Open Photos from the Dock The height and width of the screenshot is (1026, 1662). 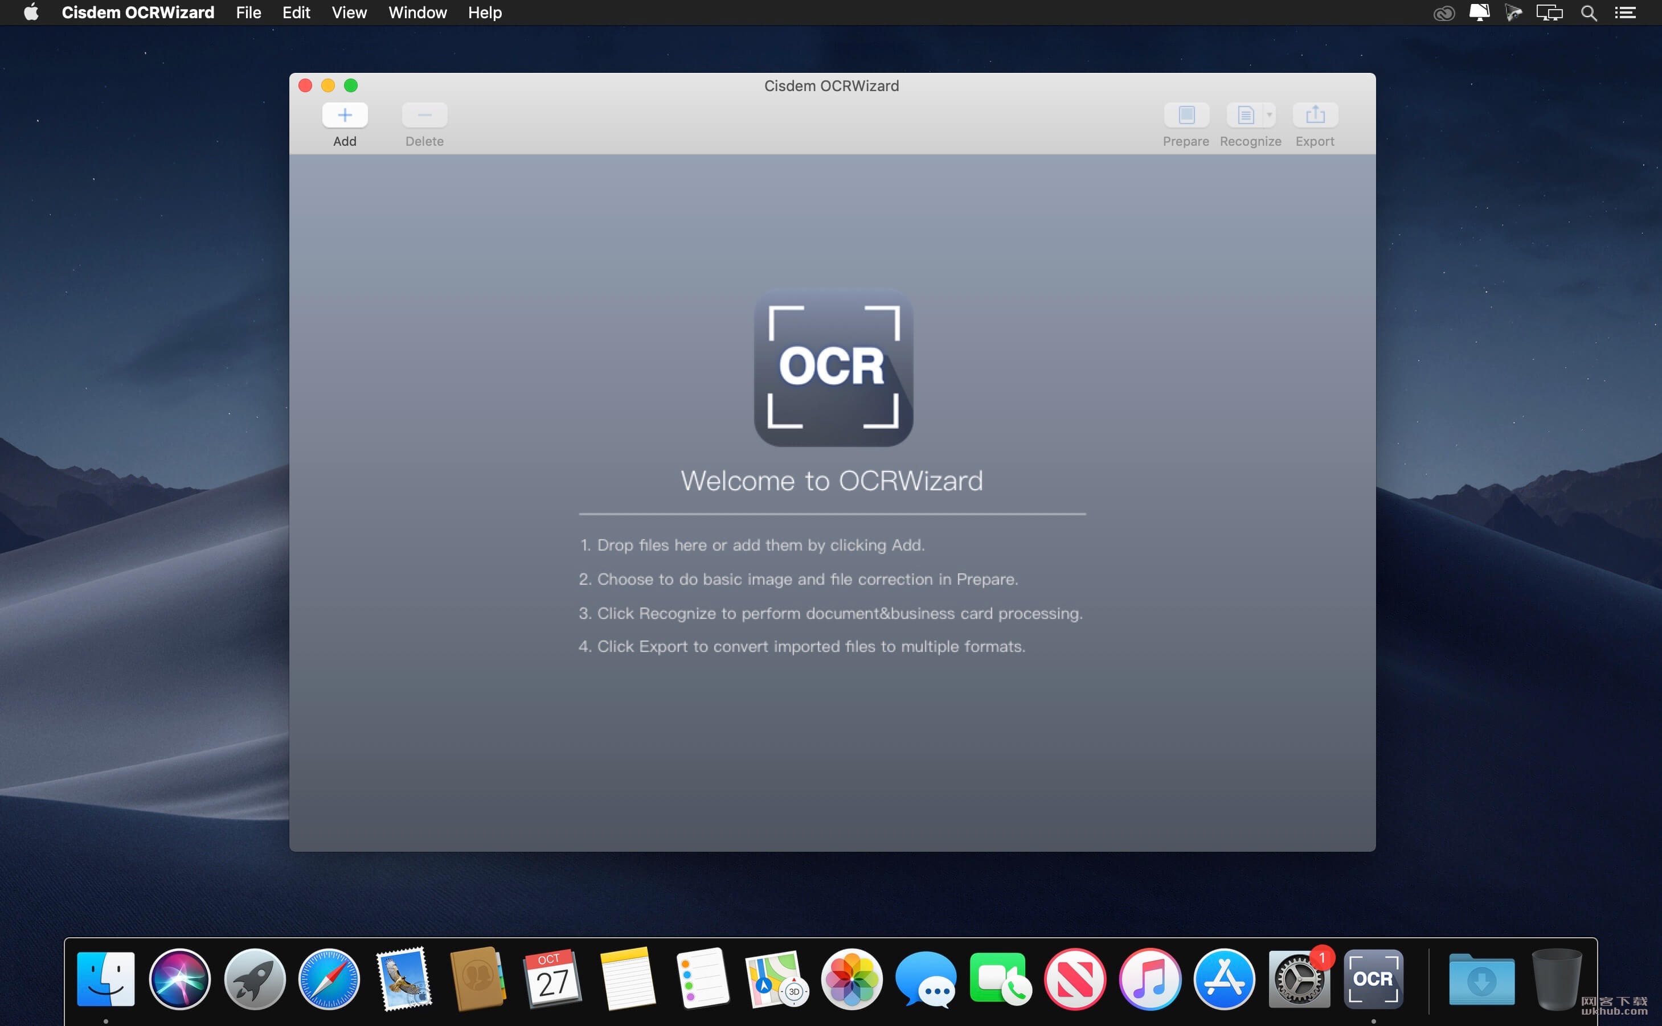coord(852,979)
